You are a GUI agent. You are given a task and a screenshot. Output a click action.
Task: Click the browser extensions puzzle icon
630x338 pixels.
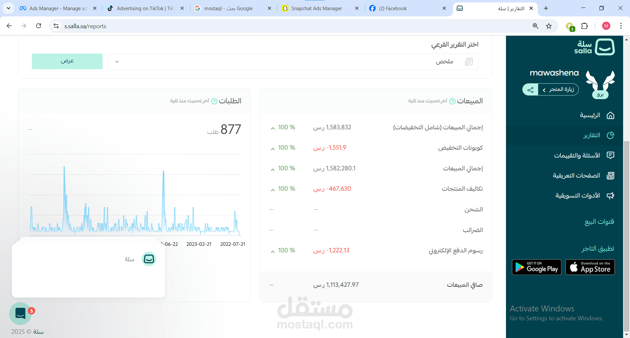coord(585,26)
